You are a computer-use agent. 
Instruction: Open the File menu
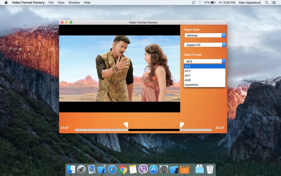pyautogui.click(x=51, y=2)
